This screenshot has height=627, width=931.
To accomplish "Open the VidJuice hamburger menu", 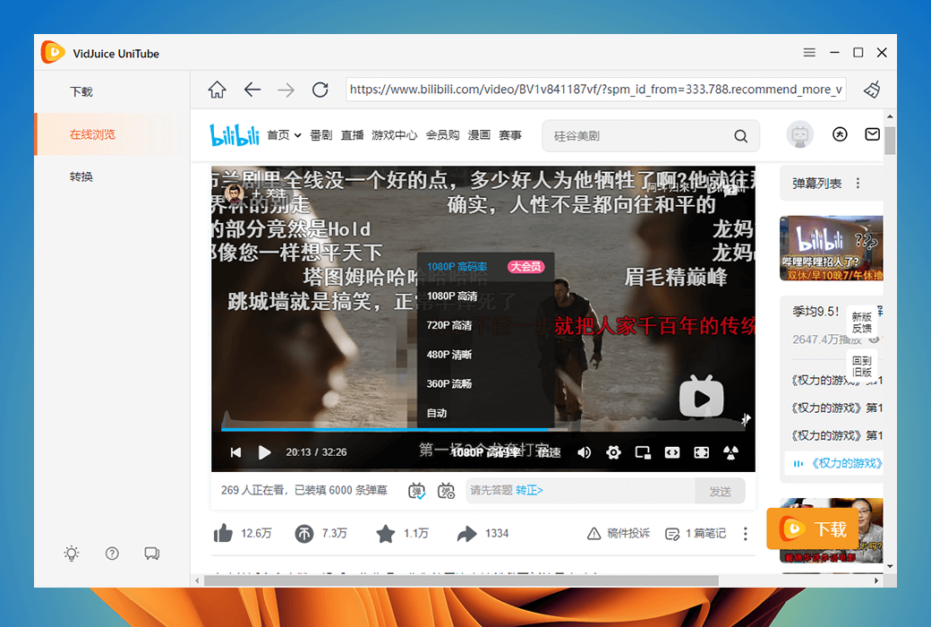I will [809, 53].
